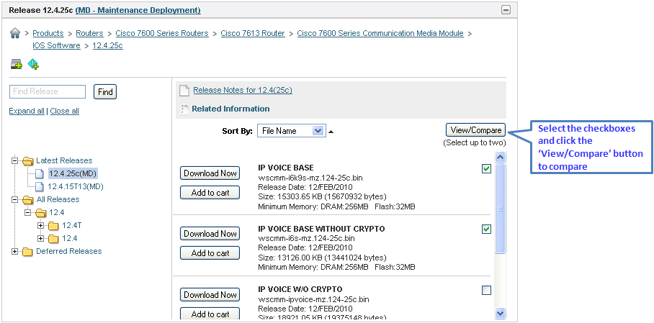Screen dimensions: 654x323
Task: Click the Related Information page icon
Action: (x=184, y=109)
